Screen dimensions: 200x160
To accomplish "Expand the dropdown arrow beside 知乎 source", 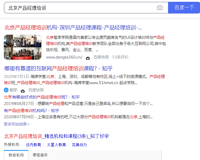I will tap(23, 91).
